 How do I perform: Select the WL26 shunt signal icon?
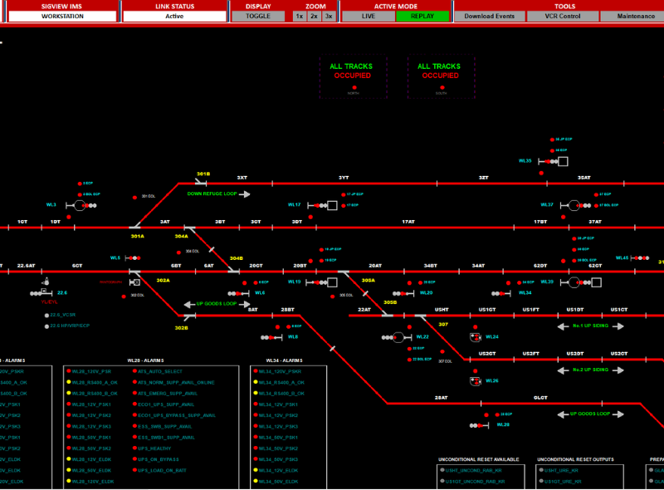(x=476, y=381)
